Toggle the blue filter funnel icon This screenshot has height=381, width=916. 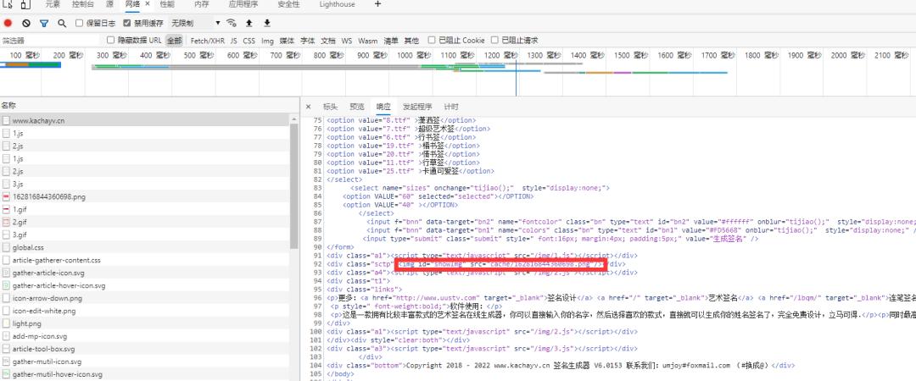[44, 24]
